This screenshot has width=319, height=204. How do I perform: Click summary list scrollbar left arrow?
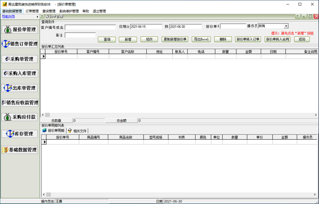point(43,115)
